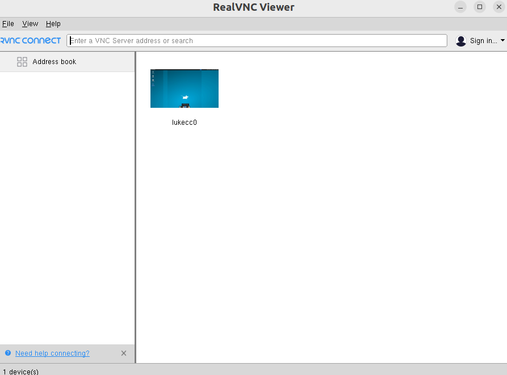Select the lukecc0 desktop thumbnail
The height and width of the screenshot is (375, 507).
click(x=185, y=89)
